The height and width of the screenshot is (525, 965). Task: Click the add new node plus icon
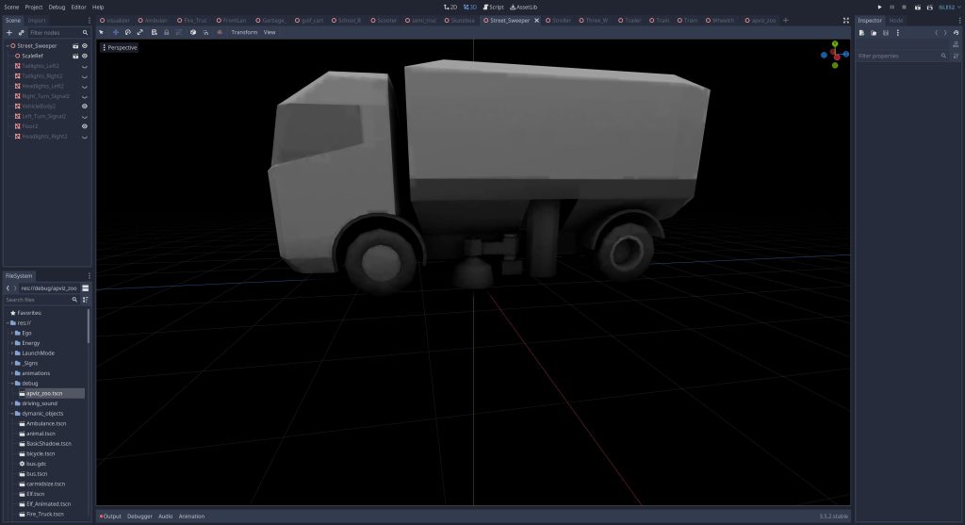tap(9, 32)
